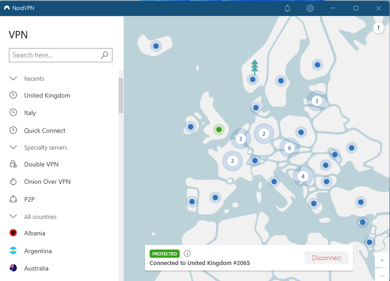Select the Iceland server pin on map
Screen dimensions: 390x281
click(x=156, y=46)
